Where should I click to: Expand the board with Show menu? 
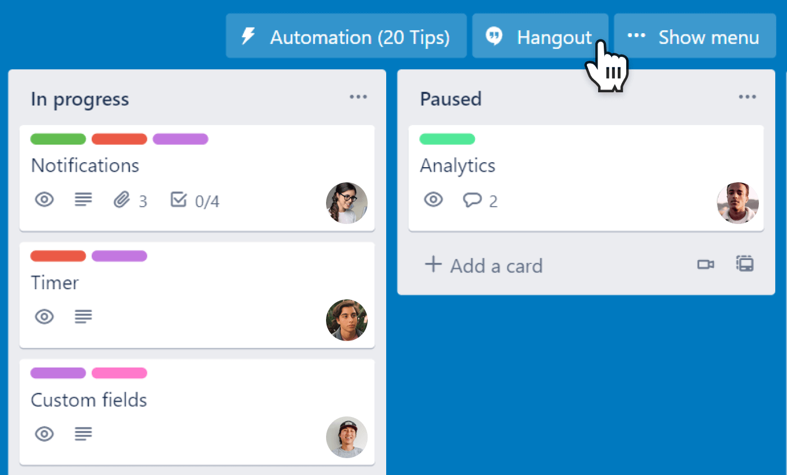[695, 37]
